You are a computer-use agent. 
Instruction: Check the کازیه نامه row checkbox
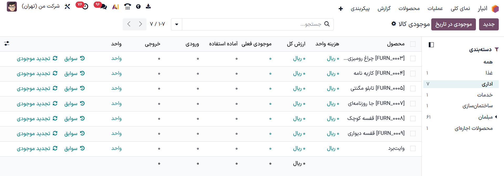[413, 73]
